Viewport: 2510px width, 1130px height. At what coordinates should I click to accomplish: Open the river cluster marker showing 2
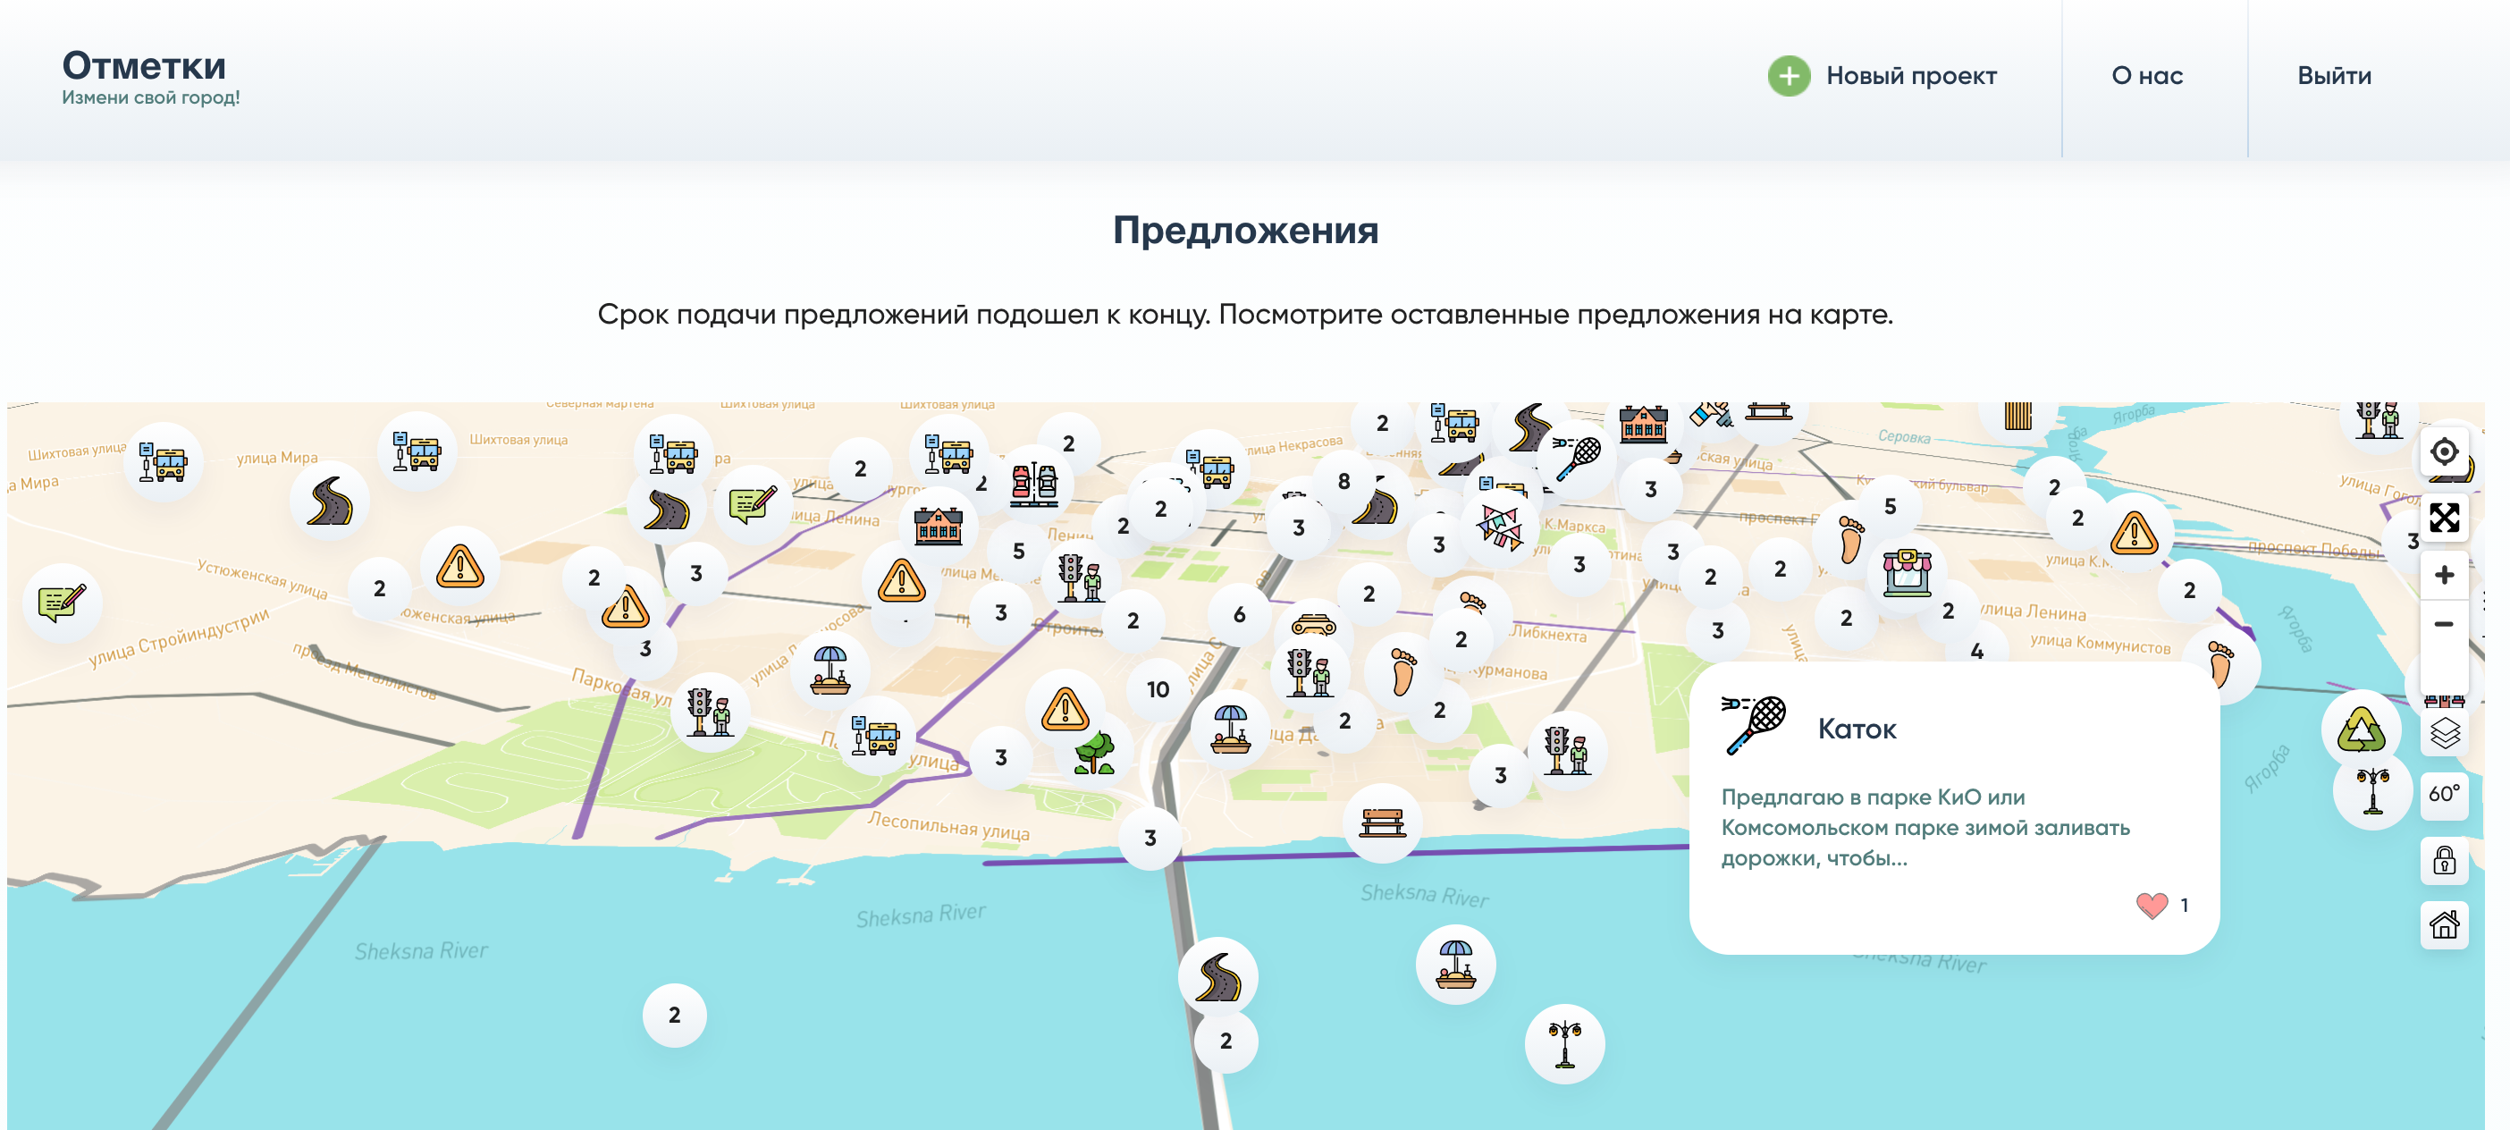point(674,1015)
